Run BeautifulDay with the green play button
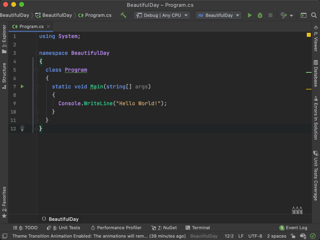 click(x=250, y=15)
